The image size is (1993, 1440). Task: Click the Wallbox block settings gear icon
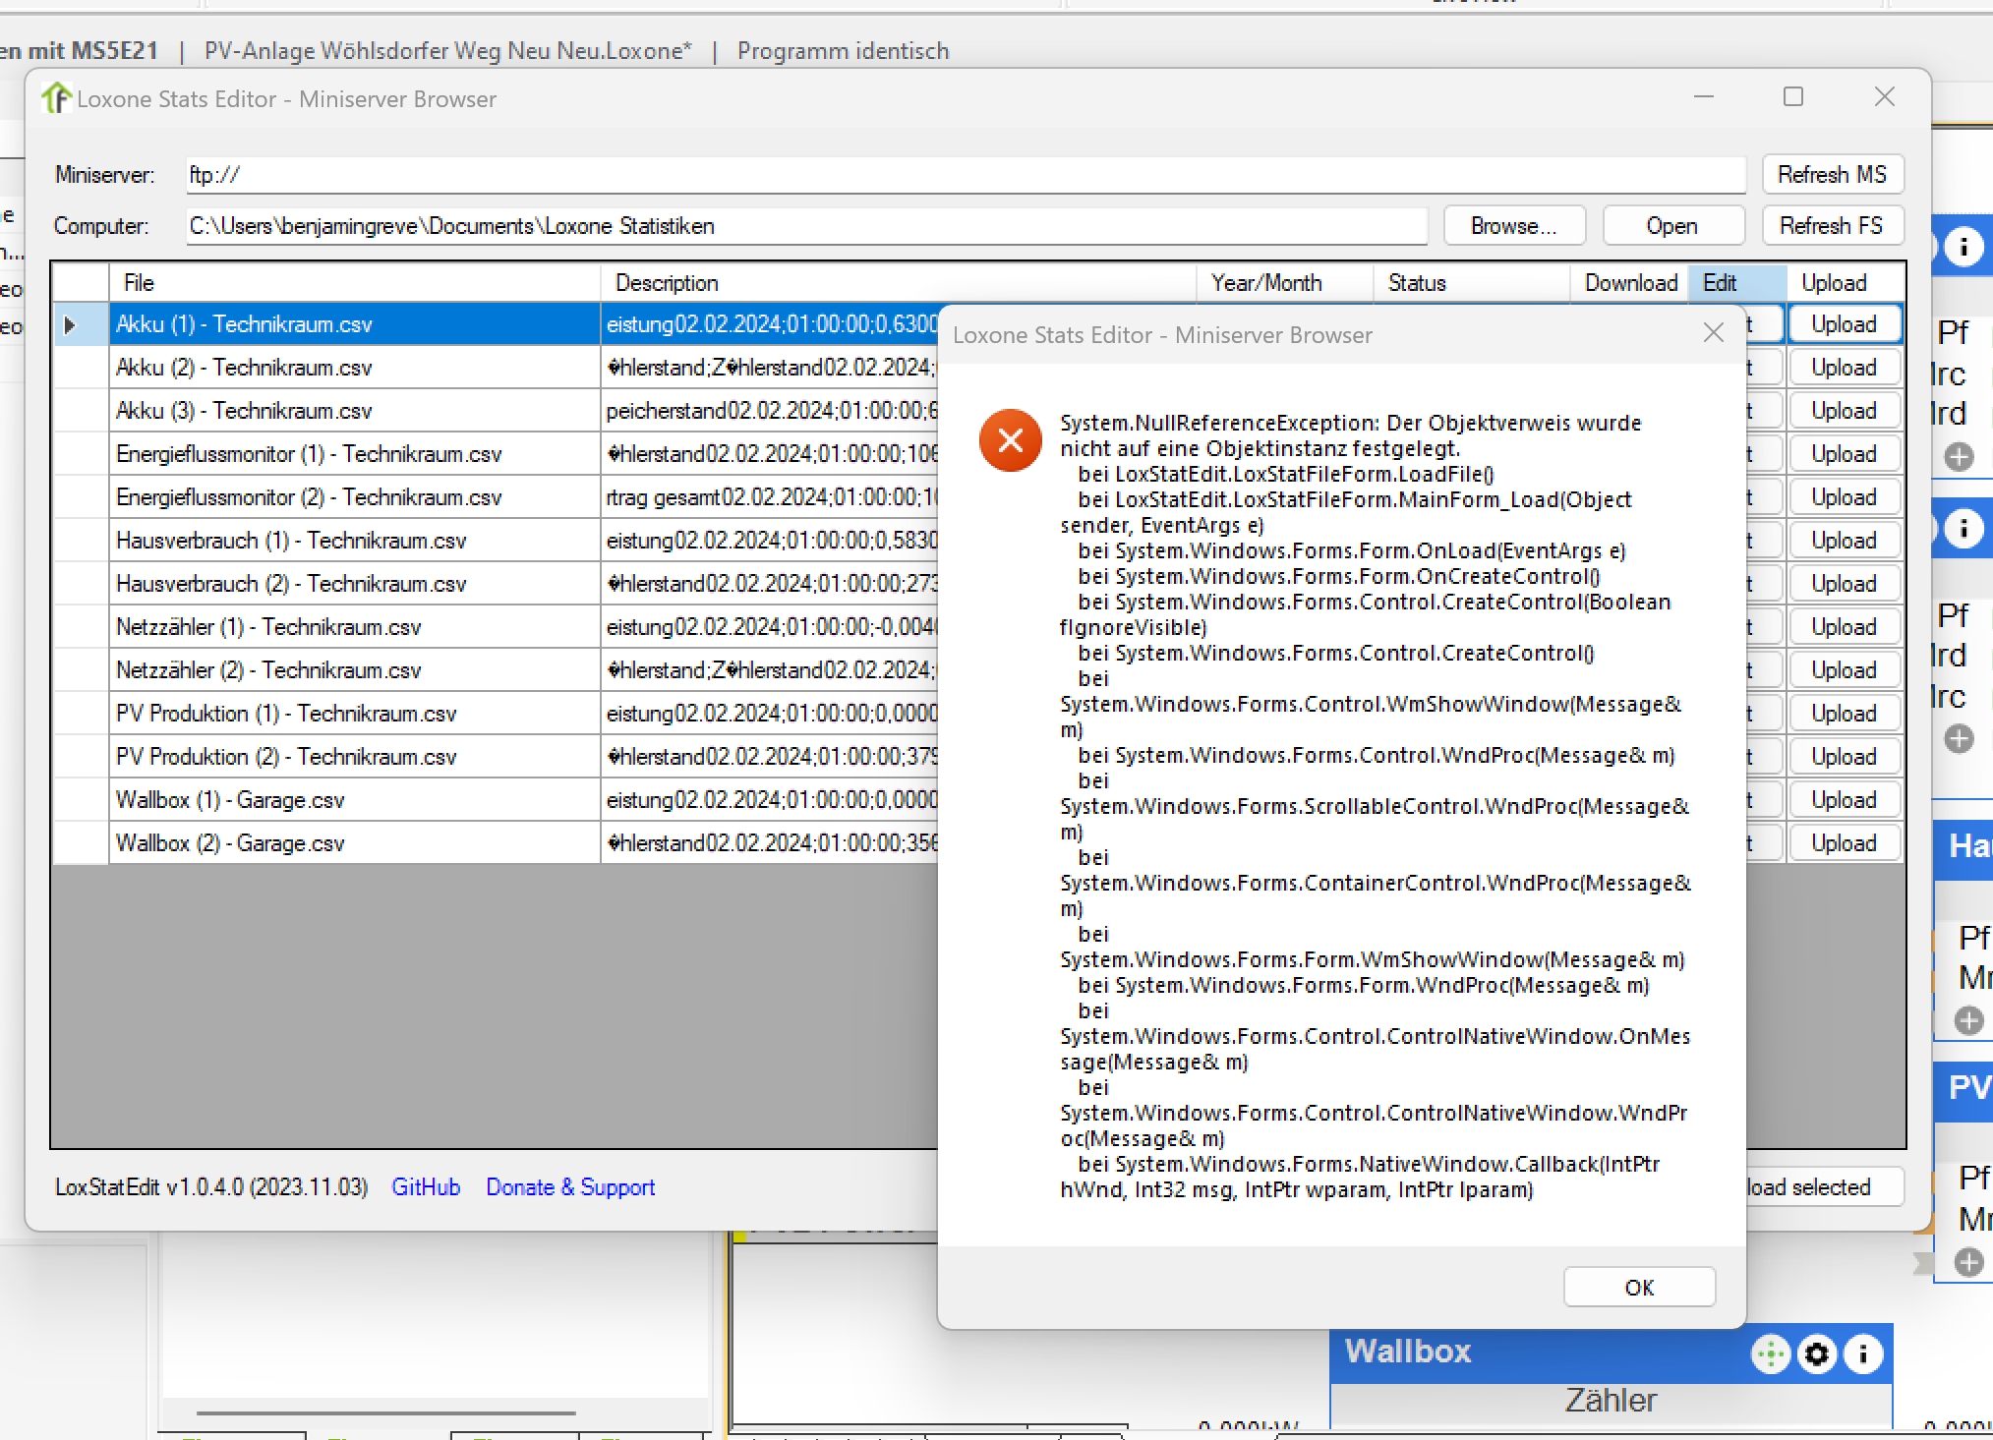(1816, 1354)
